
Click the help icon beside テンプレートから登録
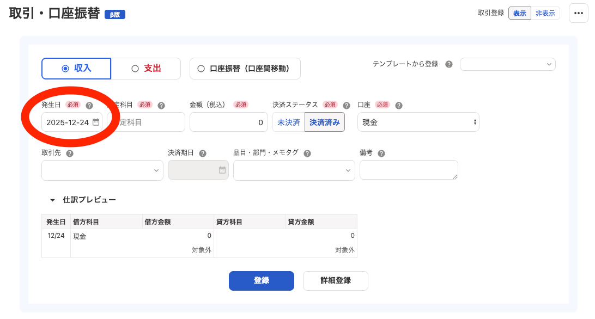point(450,64)
